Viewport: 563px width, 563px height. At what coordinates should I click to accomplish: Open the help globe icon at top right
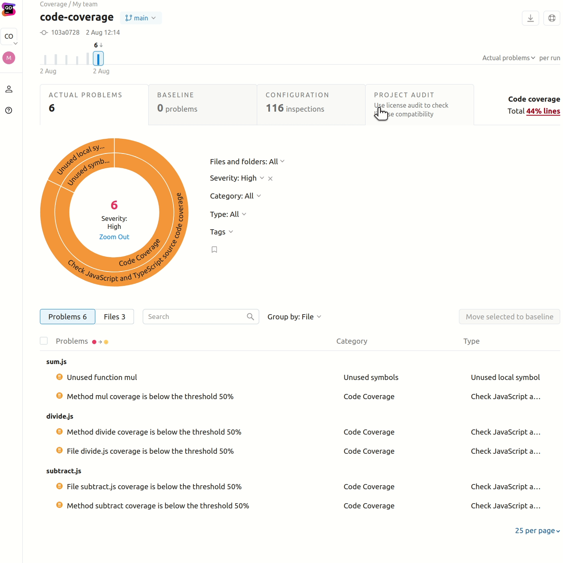point(552,18)
